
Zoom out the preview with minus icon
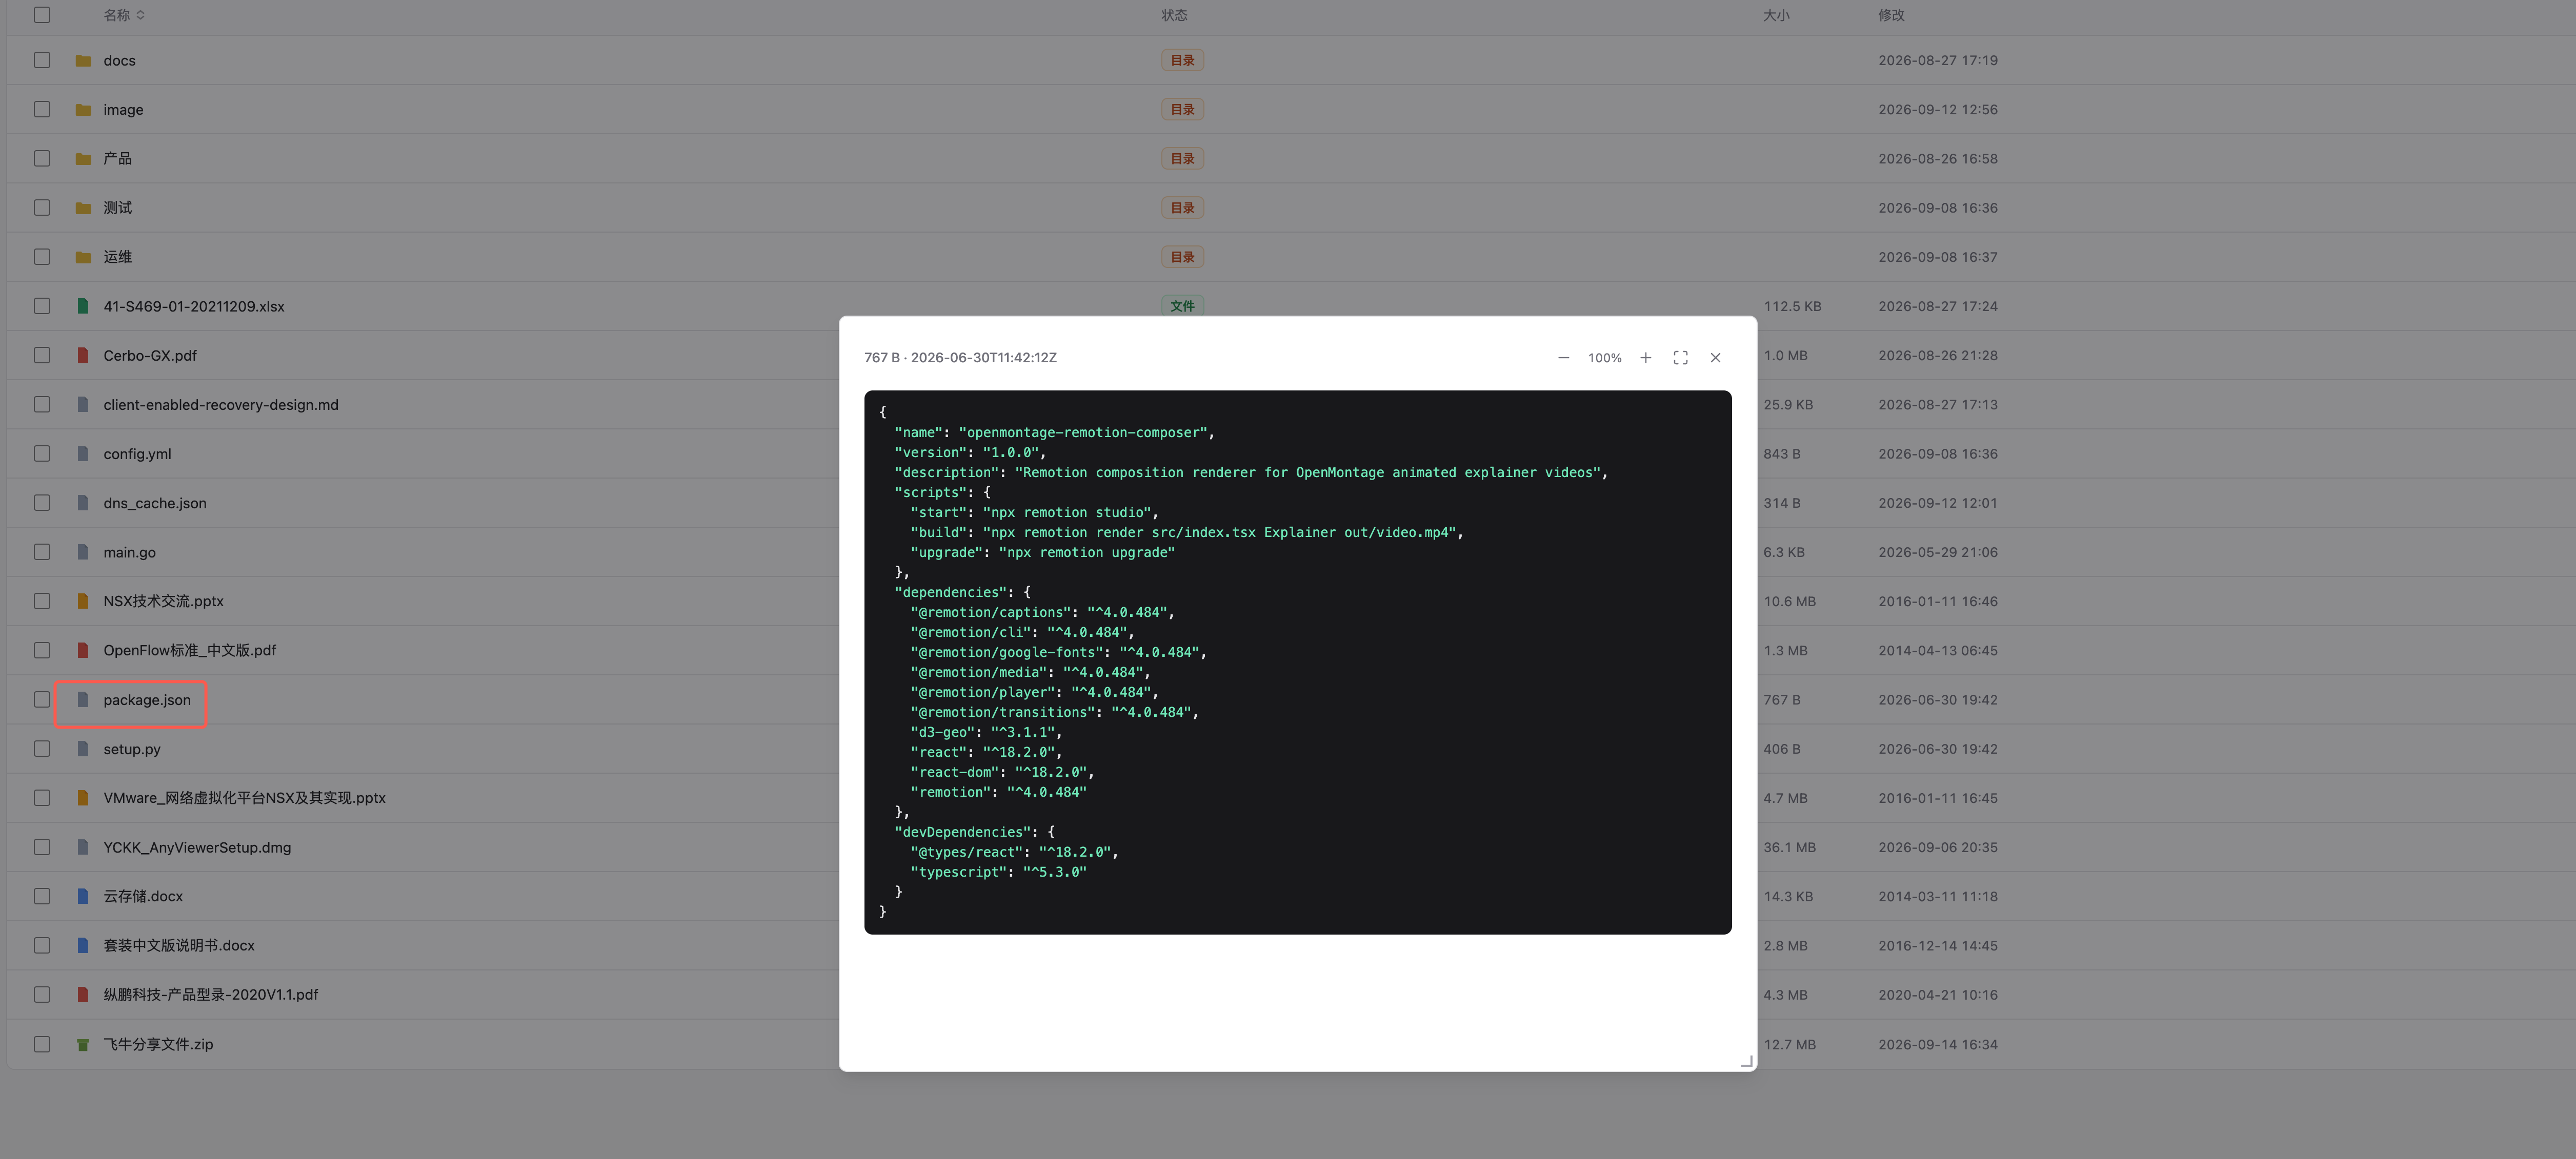pyautogui.click(x=1563, y=358)
